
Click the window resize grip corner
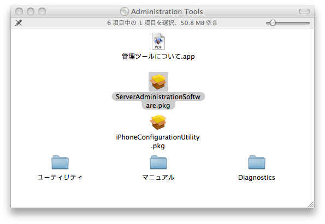[311, 204]
